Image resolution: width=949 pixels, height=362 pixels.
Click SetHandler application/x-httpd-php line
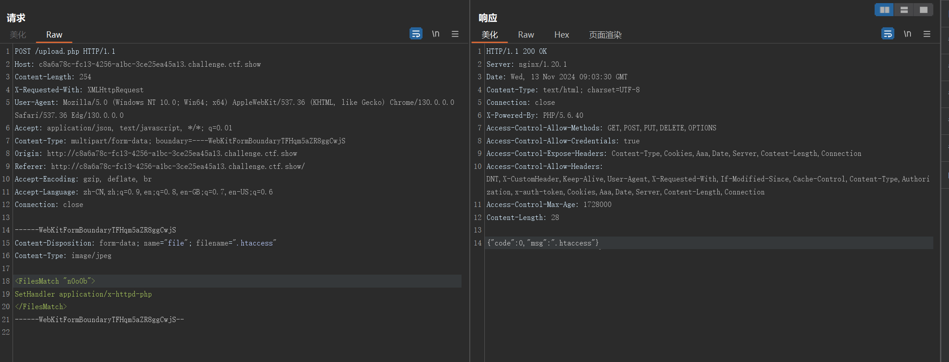coord(83,294)
